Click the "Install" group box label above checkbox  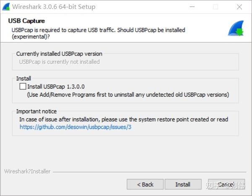24,78
